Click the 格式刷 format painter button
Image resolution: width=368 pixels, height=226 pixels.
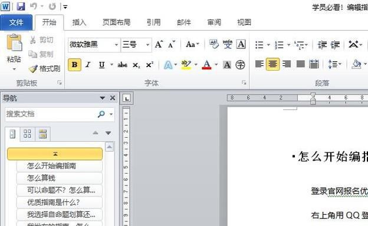(x=45, y=69)
